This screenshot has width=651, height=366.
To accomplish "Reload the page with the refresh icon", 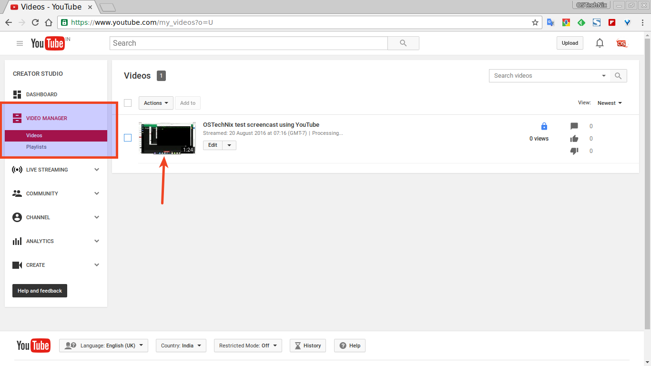I will pyautogui.click(x=35, y=22).
